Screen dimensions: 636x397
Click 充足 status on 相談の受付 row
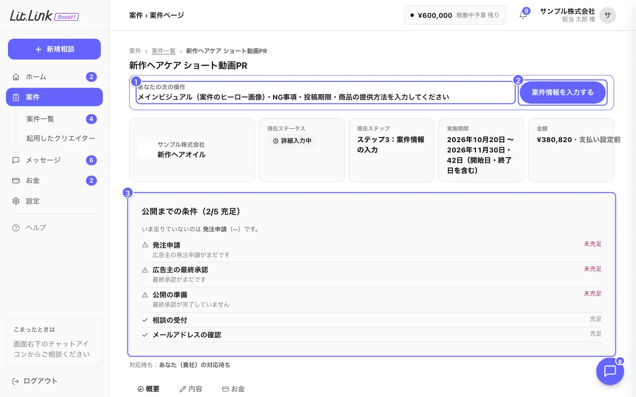(595, 319)
